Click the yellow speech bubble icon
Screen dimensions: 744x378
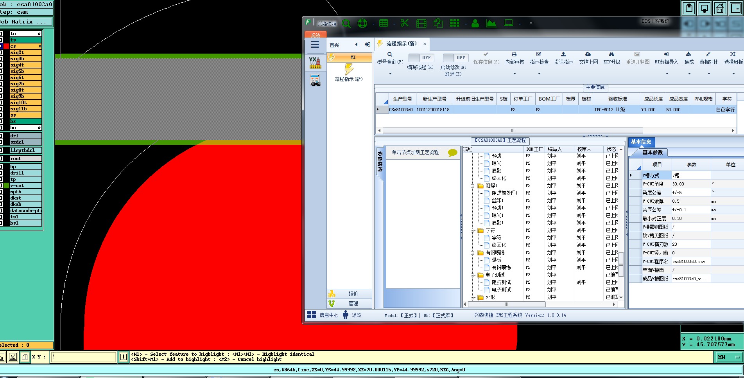click(x=452, y=153)
